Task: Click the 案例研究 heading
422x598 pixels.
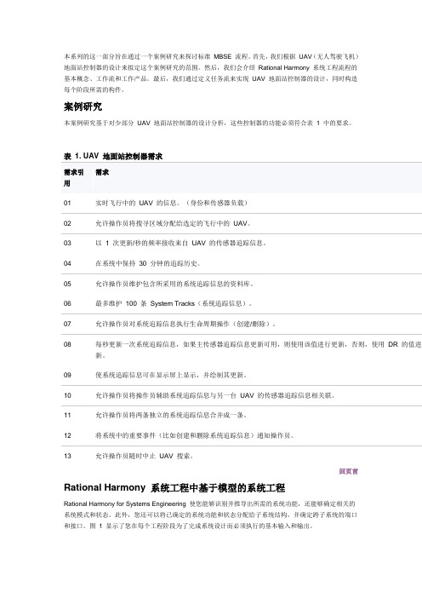Action: pos(83,106)
